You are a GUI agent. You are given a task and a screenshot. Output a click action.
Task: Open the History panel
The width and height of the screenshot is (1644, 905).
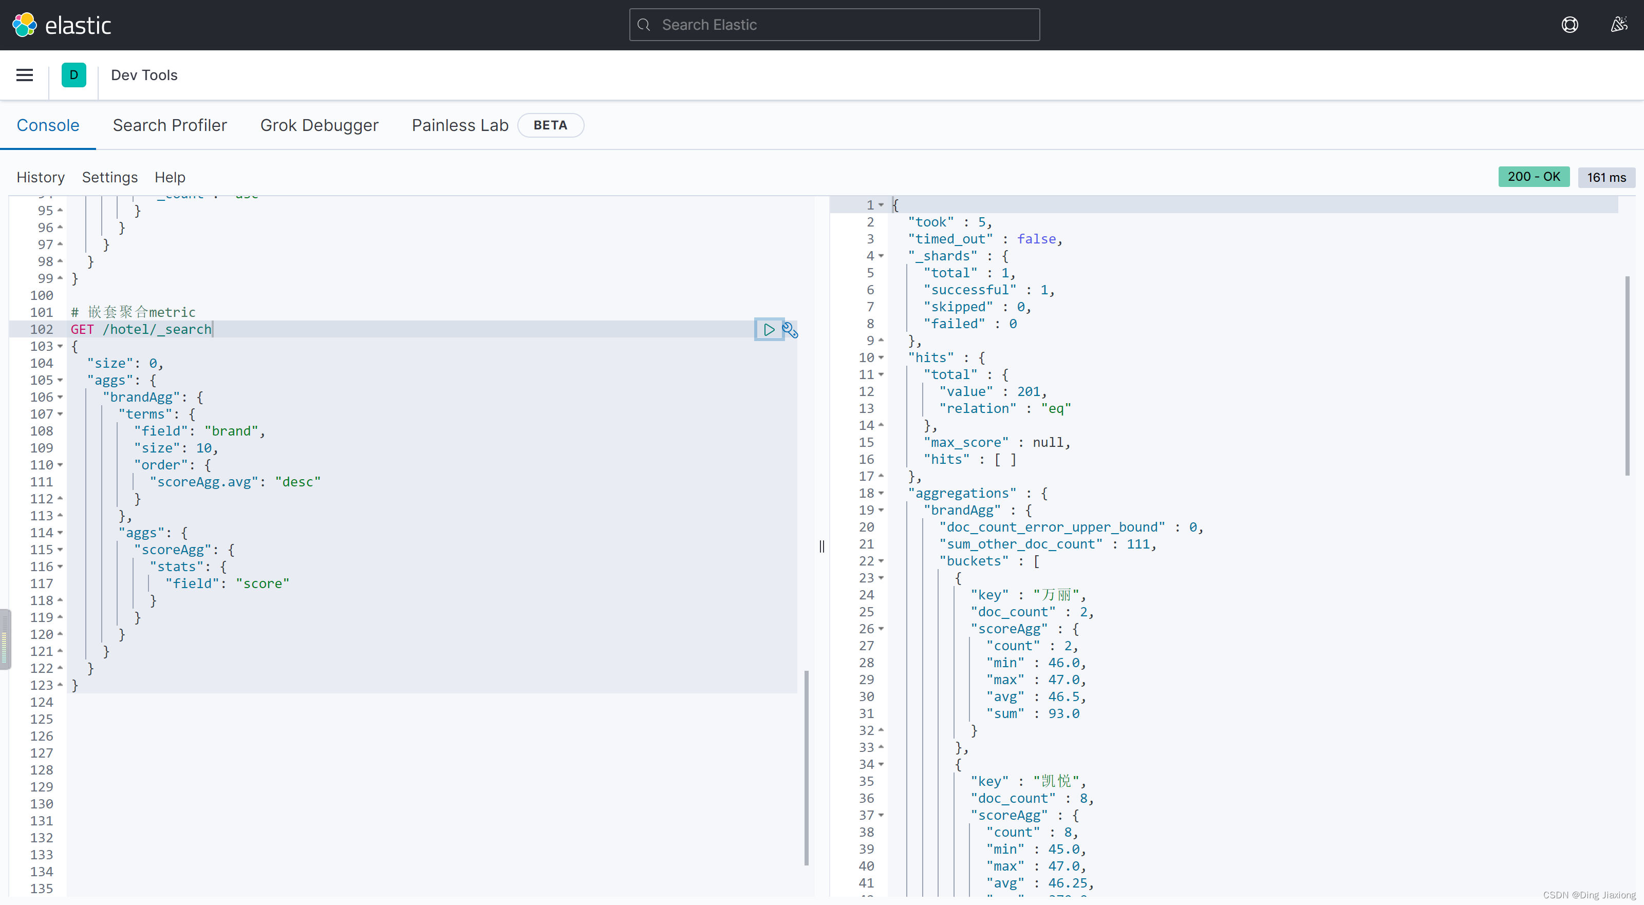41,177
